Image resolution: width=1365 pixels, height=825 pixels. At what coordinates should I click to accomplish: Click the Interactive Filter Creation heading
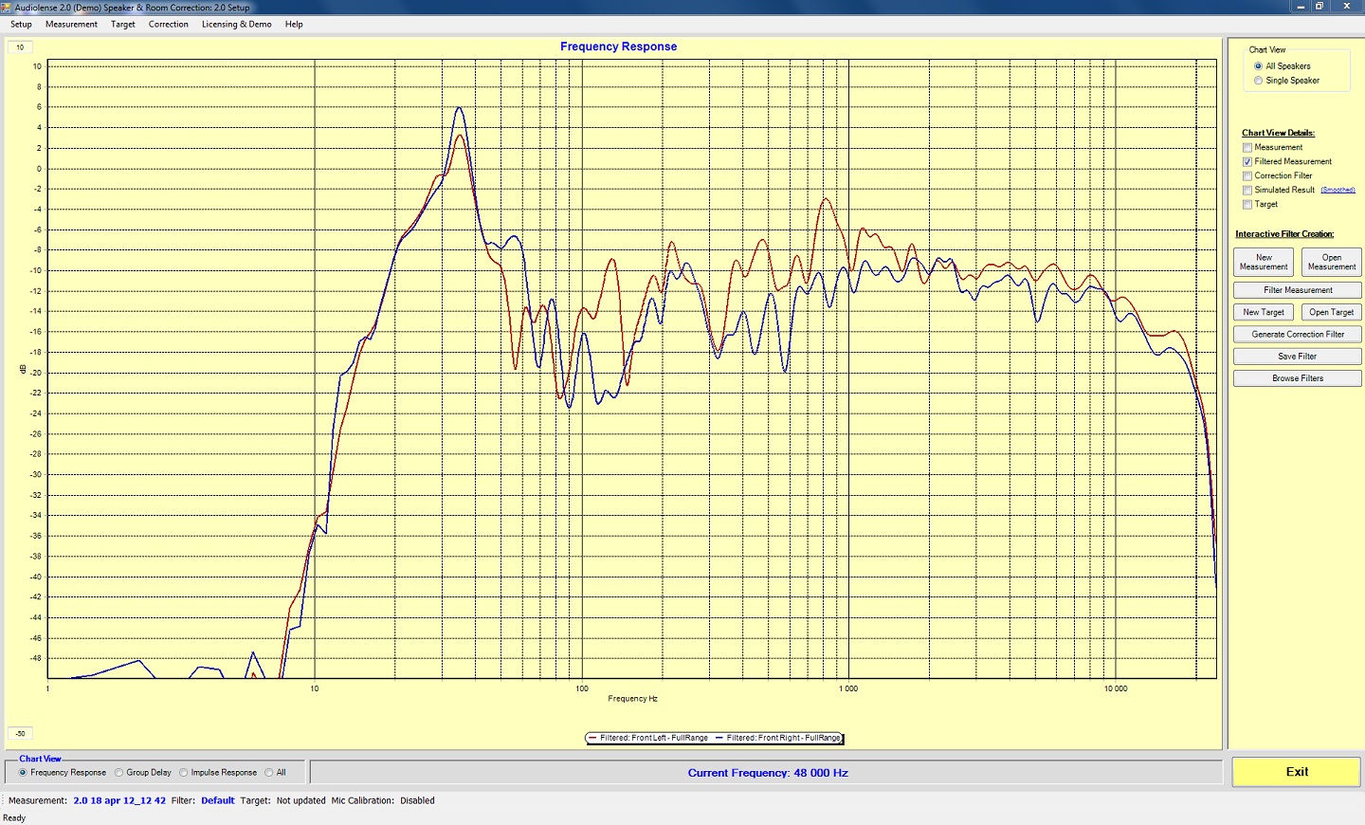1284,234
